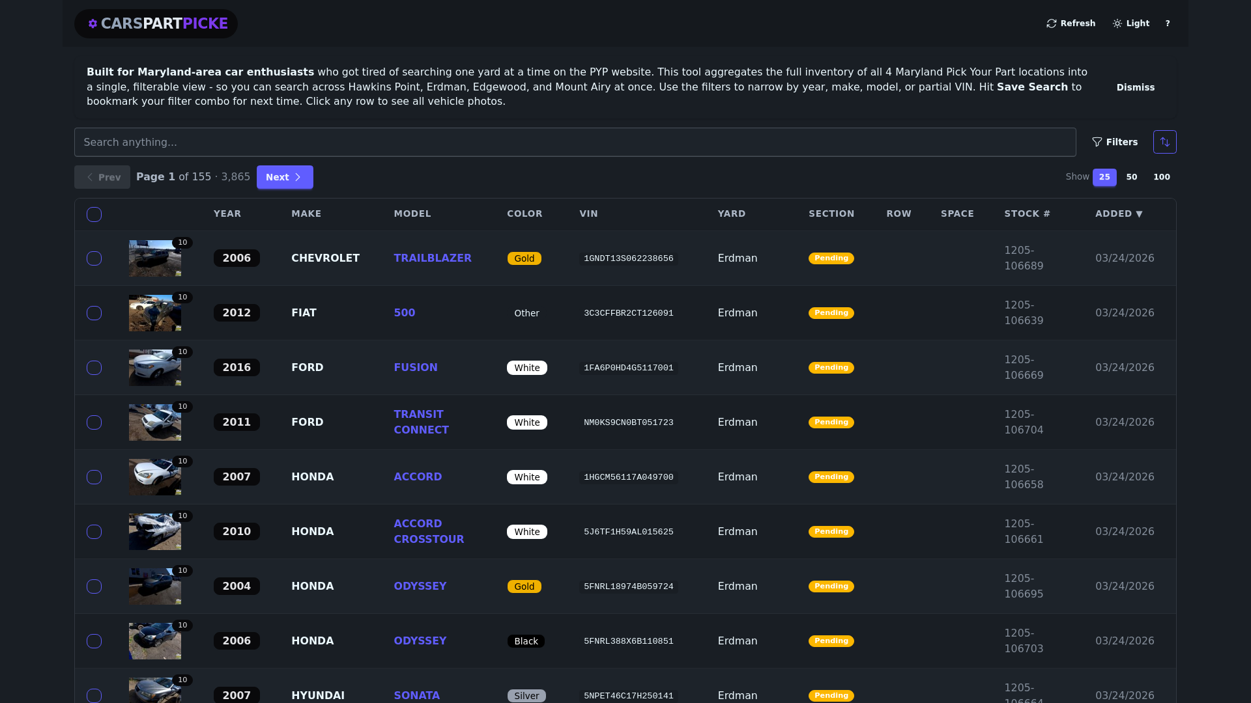The image size is (1251, 703).
Task: Show 100 rows per page
Action: click(x=1162, y=177)
